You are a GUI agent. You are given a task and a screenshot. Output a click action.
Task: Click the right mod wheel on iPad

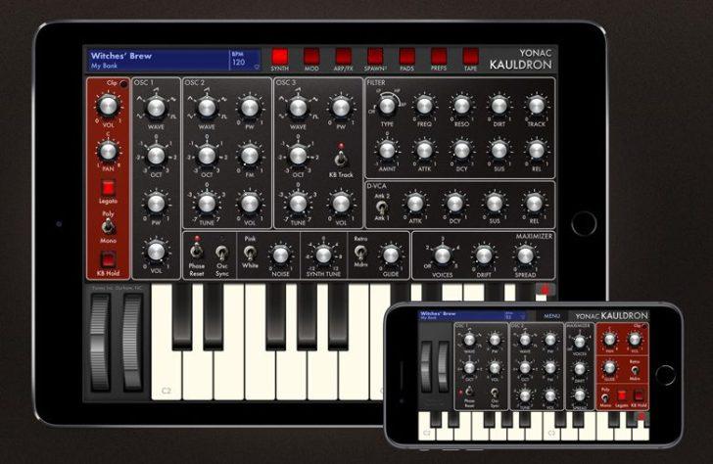(133, 344)
